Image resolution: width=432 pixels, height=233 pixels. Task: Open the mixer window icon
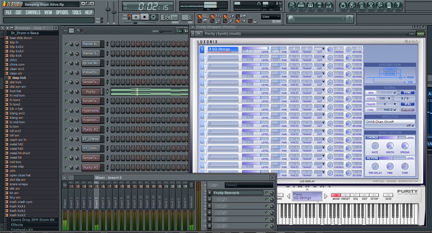pyautogui.click(x=329, y=6)
